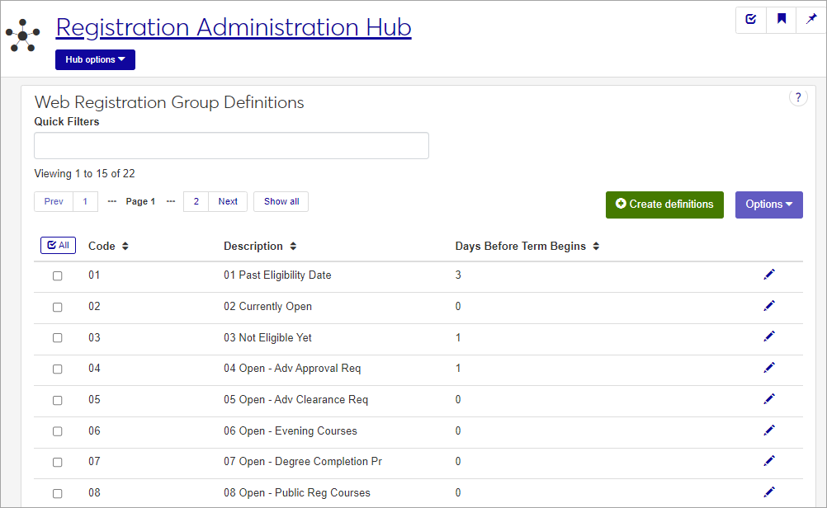827x508 pixels.
Task: Toggle the select All checkbox button
Action: (x=58, y=246)
